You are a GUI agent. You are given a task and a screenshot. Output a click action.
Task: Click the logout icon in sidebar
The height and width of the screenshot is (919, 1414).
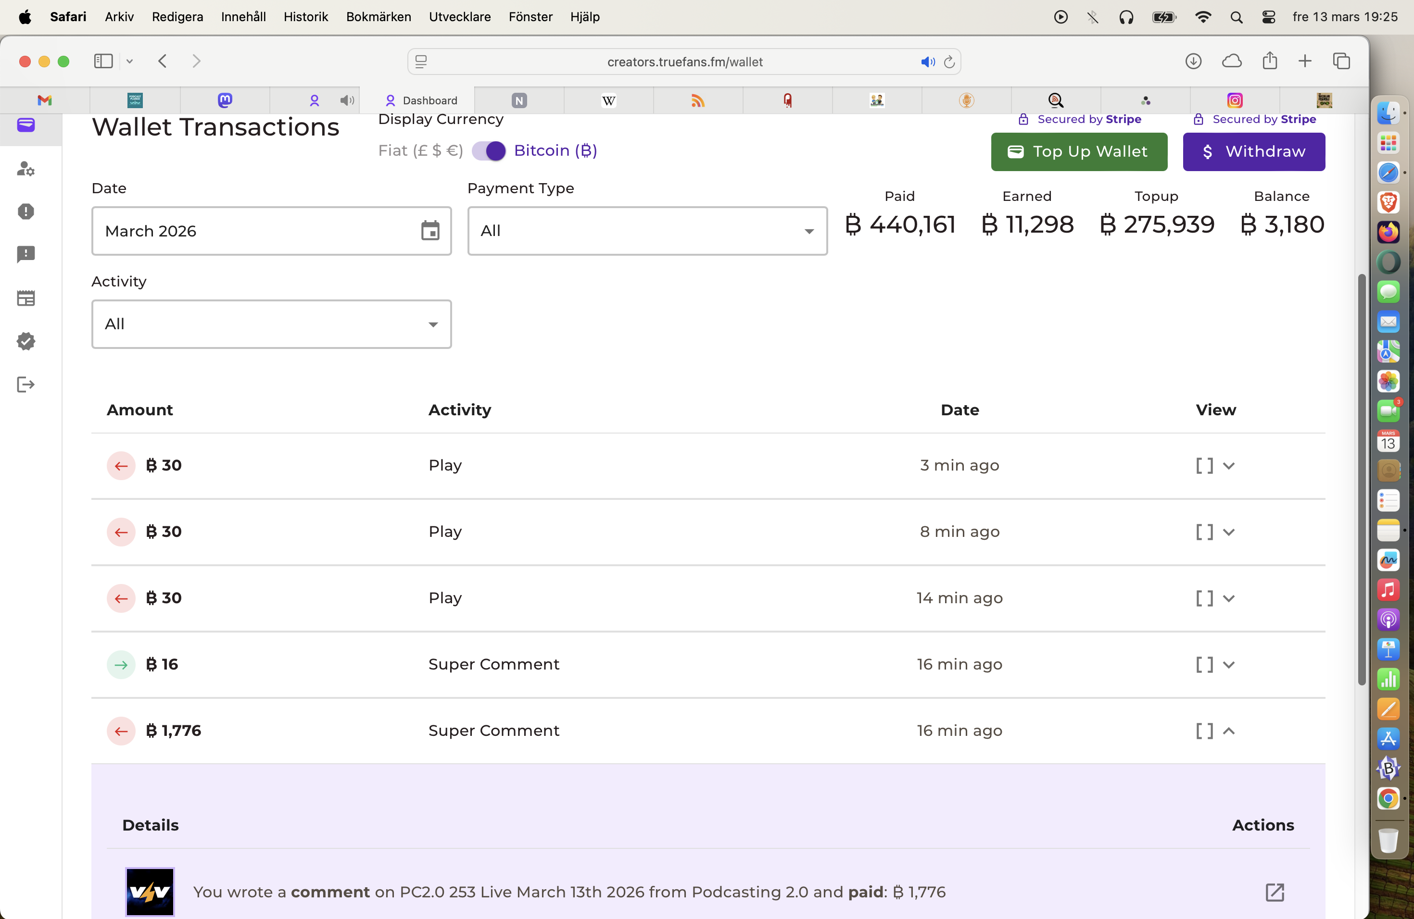pos(25,384)
